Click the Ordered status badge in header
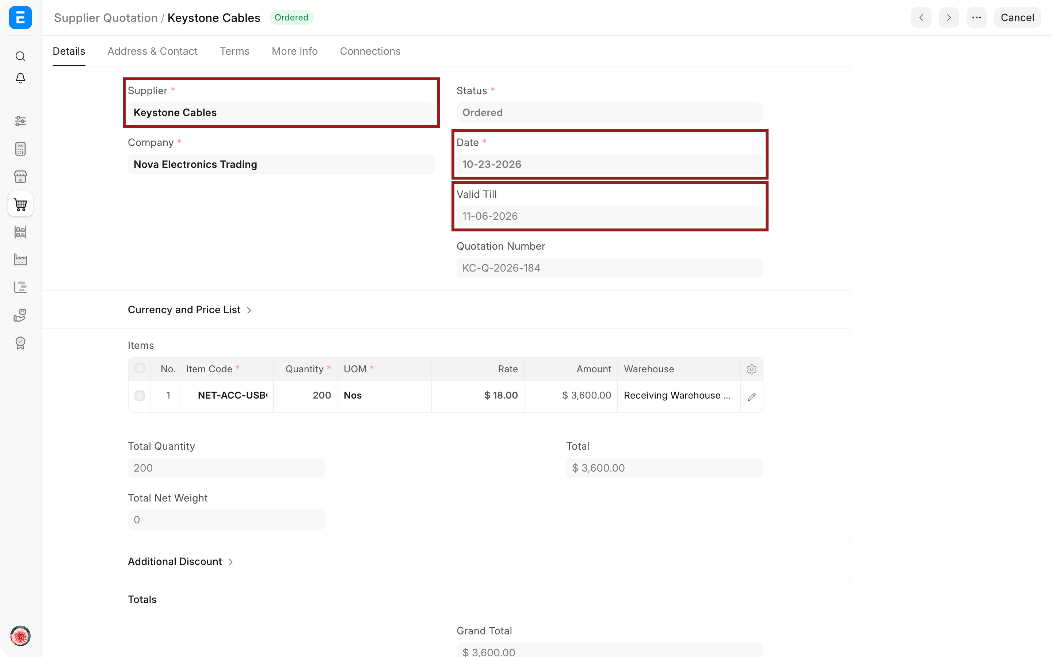This screenshot has width=1052, height=657. 291,18
